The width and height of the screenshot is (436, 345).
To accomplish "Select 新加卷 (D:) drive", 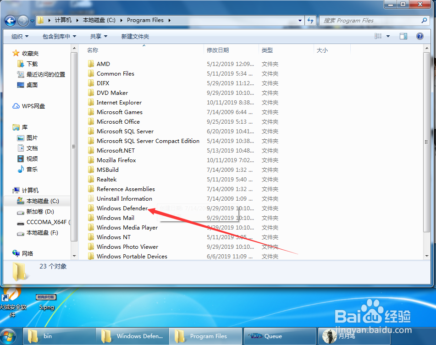I will (x=40, y=212).
